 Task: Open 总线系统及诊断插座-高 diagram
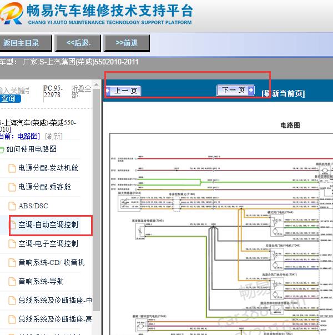click(x=55, y=319)
